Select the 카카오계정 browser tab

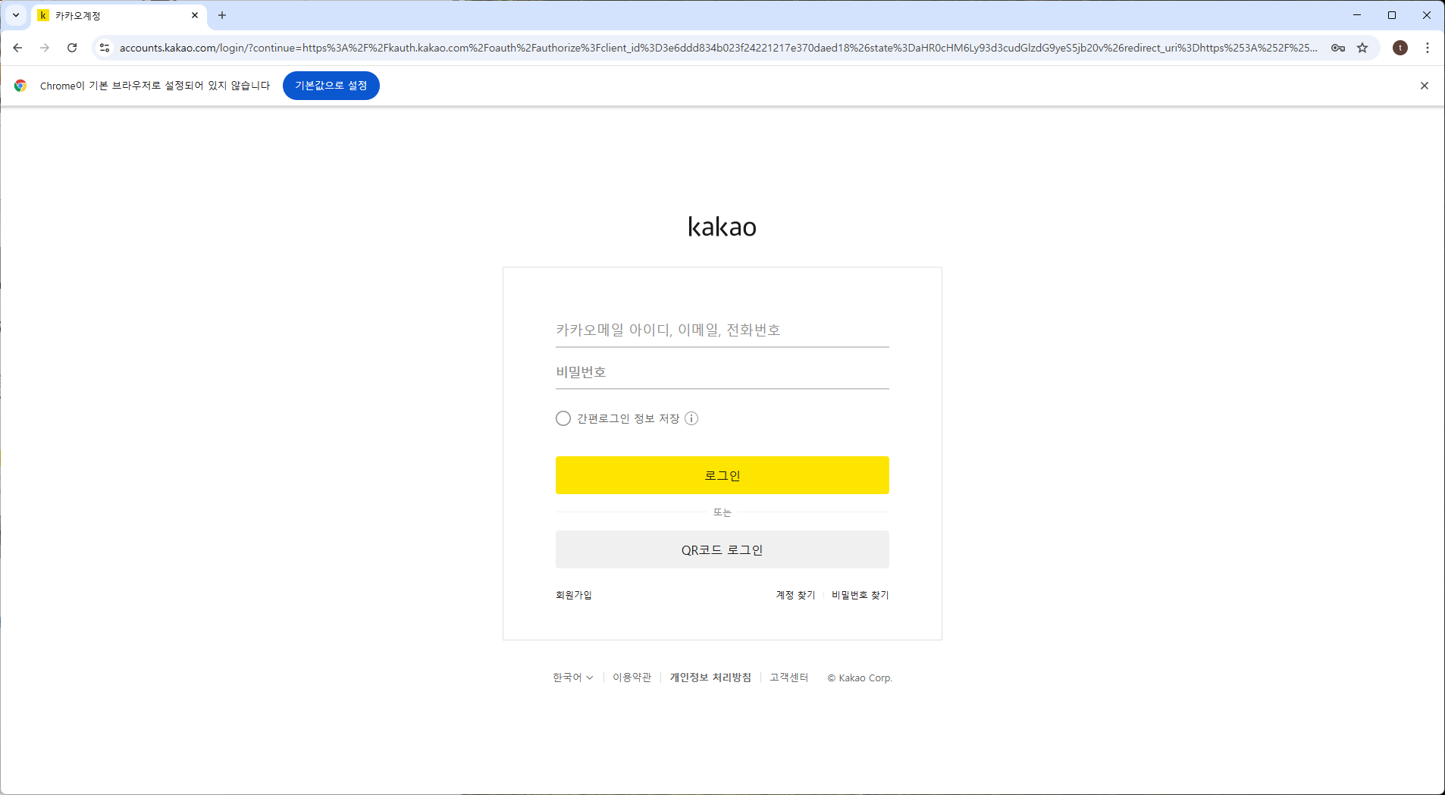pyautogui.click(x=119, y=15)
